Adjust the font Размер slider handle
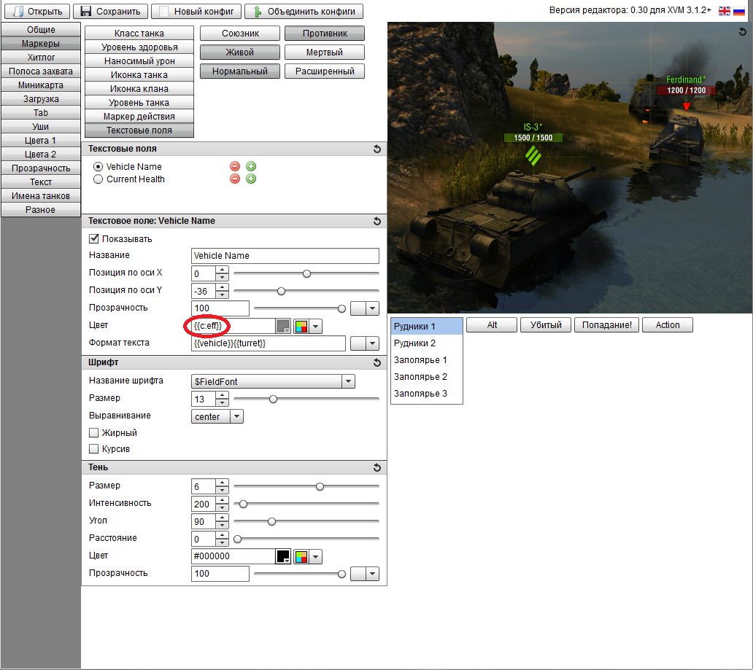 [x=273, y=400]
